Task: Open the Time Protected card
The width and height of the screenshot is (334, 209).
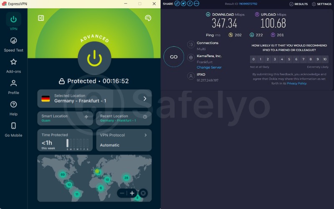Action: [65, 140]
